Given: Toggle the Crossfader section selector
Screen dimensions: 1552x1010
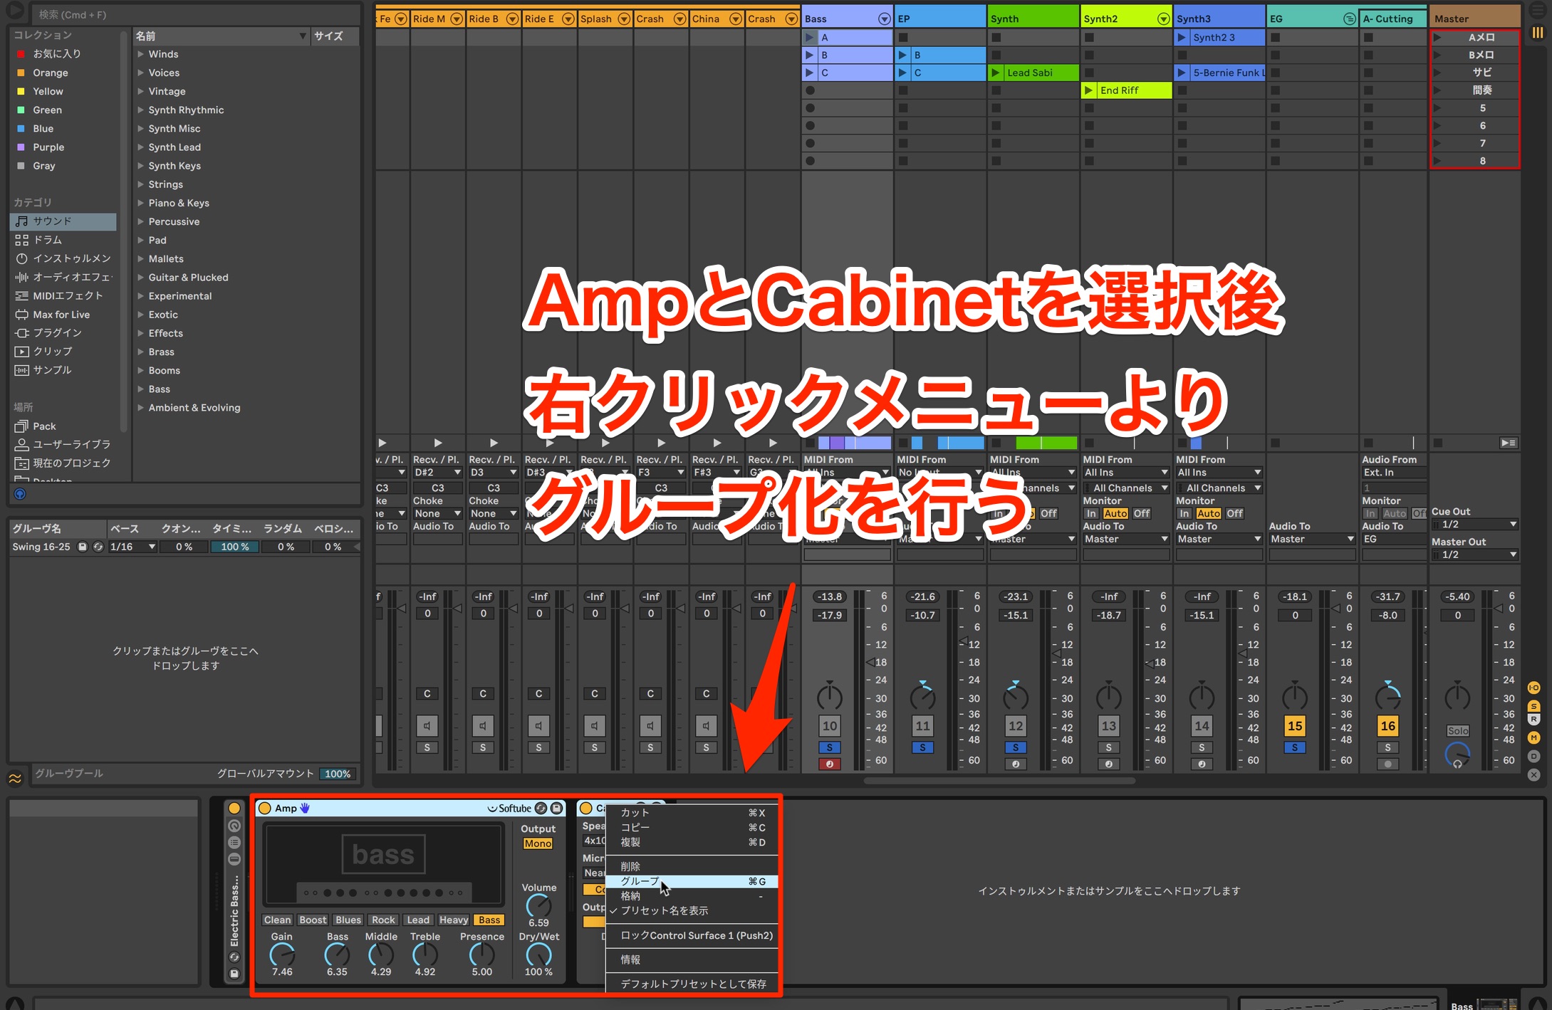Looking at the screenshot, I should [x=1533, y=774].
